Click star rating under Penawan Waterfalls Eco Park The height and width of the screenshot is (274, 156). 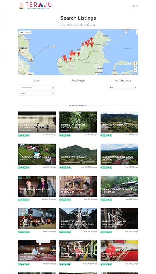tap(106, 200)
